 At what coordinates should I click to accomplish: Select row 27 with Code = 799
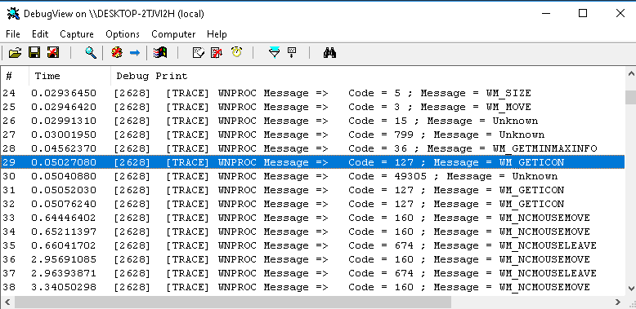(x=312, y=135)
